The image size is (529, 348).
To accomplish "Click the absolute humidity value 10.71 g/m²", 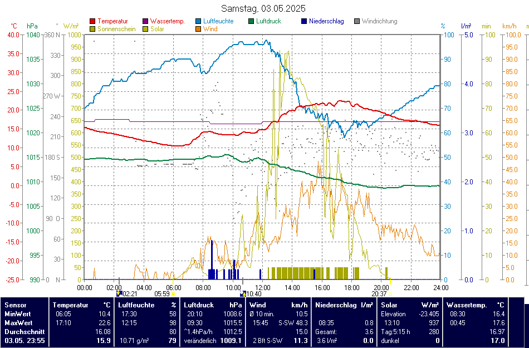I will point(134,341).
